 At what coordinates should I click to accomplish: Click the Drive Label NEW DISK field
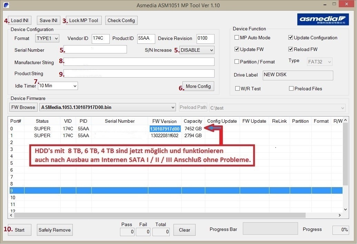(298, 75)
